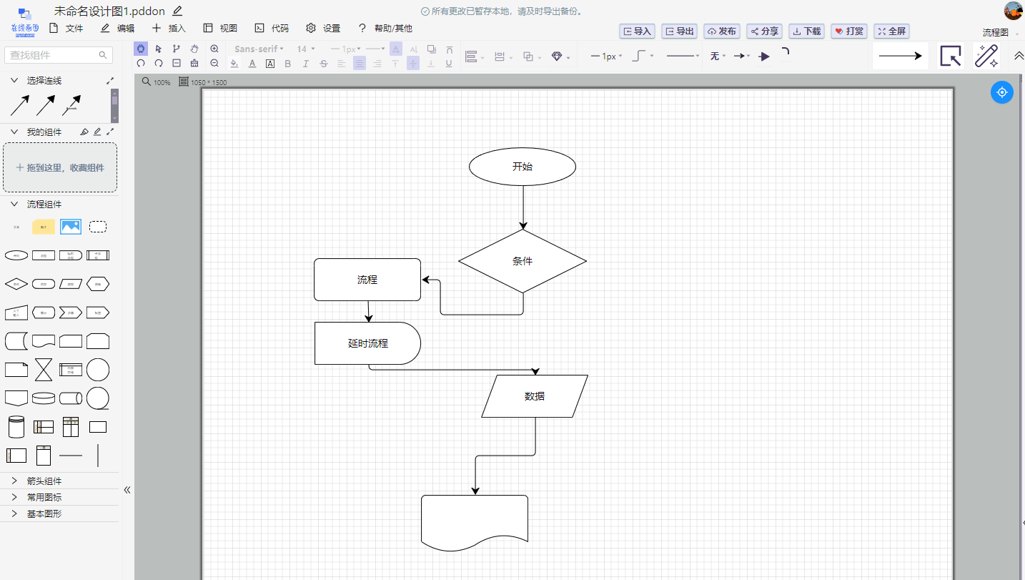
Task: Align text left
Action: (x=342, y=63)
